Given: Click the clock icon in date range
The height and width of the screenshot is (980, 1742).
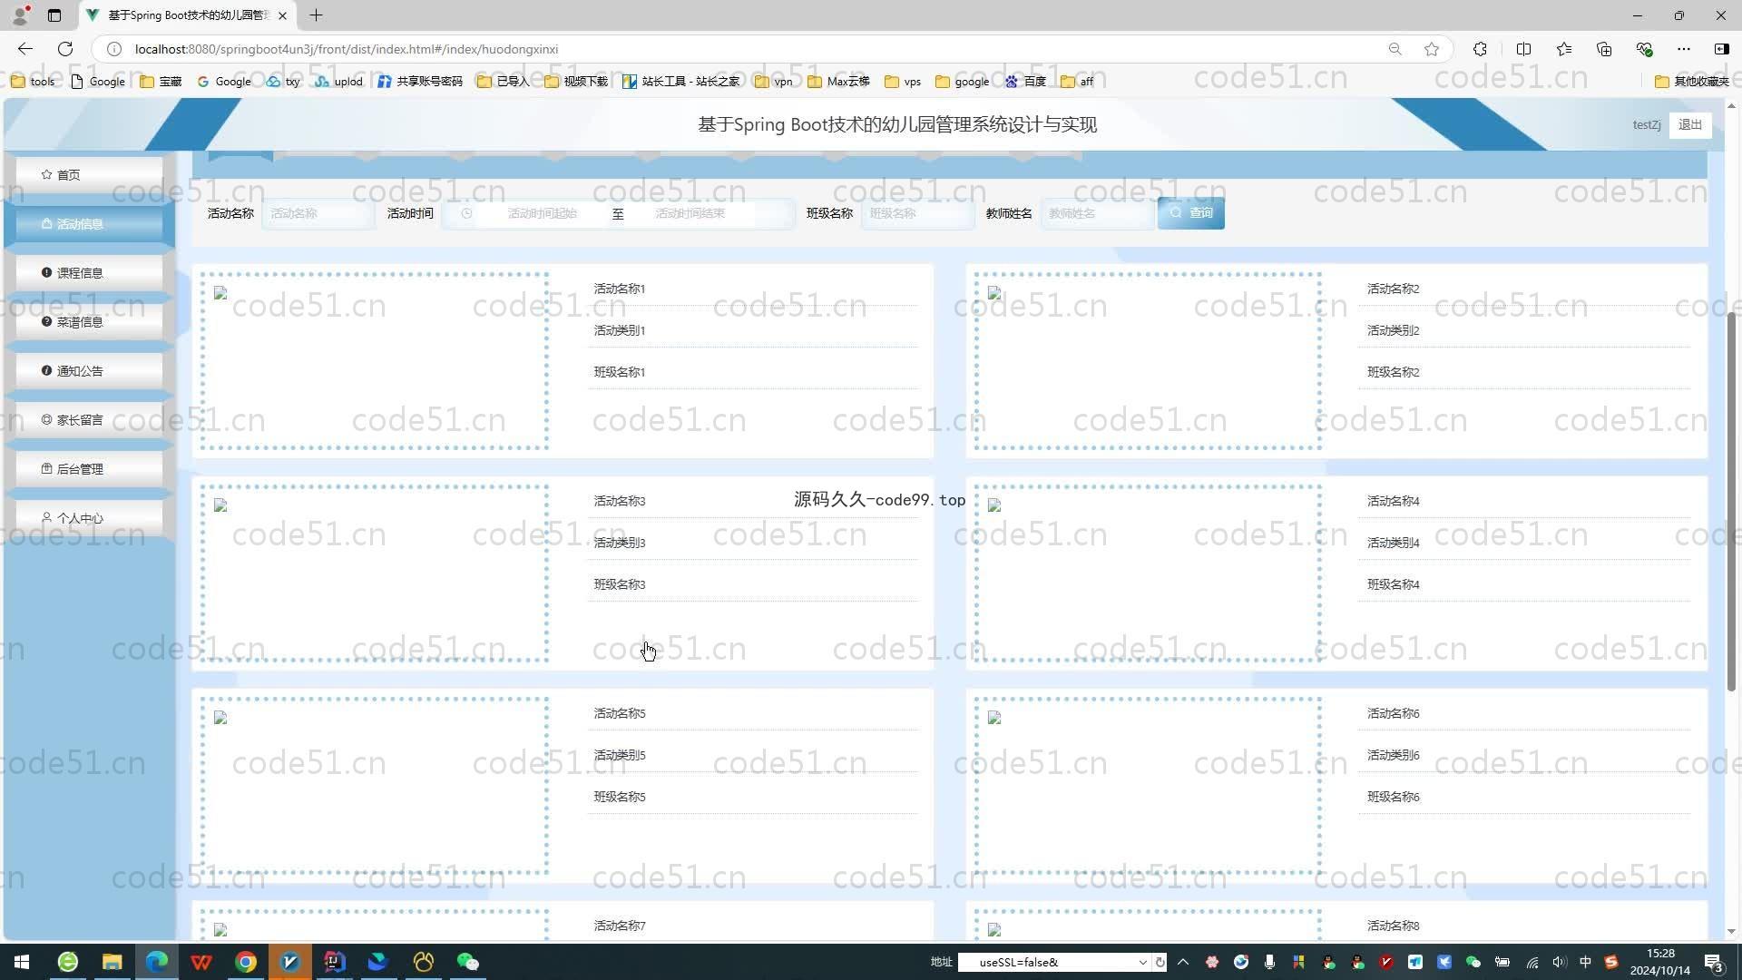Looking at the screenshot, I should tap(466, 213).
